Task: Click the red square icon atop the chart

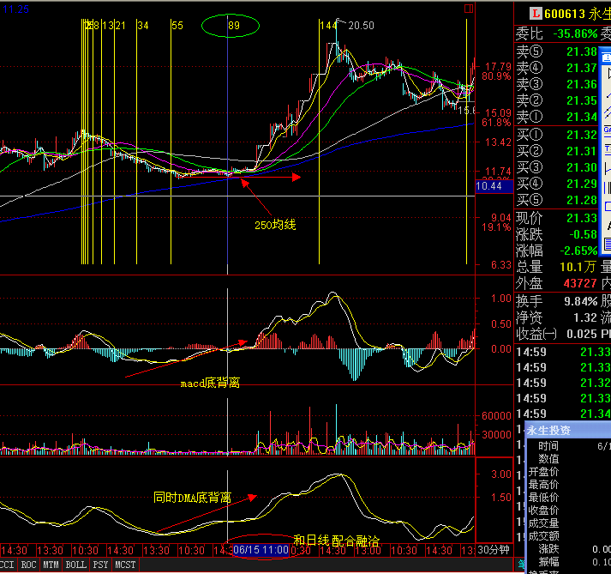Action: 468,9
